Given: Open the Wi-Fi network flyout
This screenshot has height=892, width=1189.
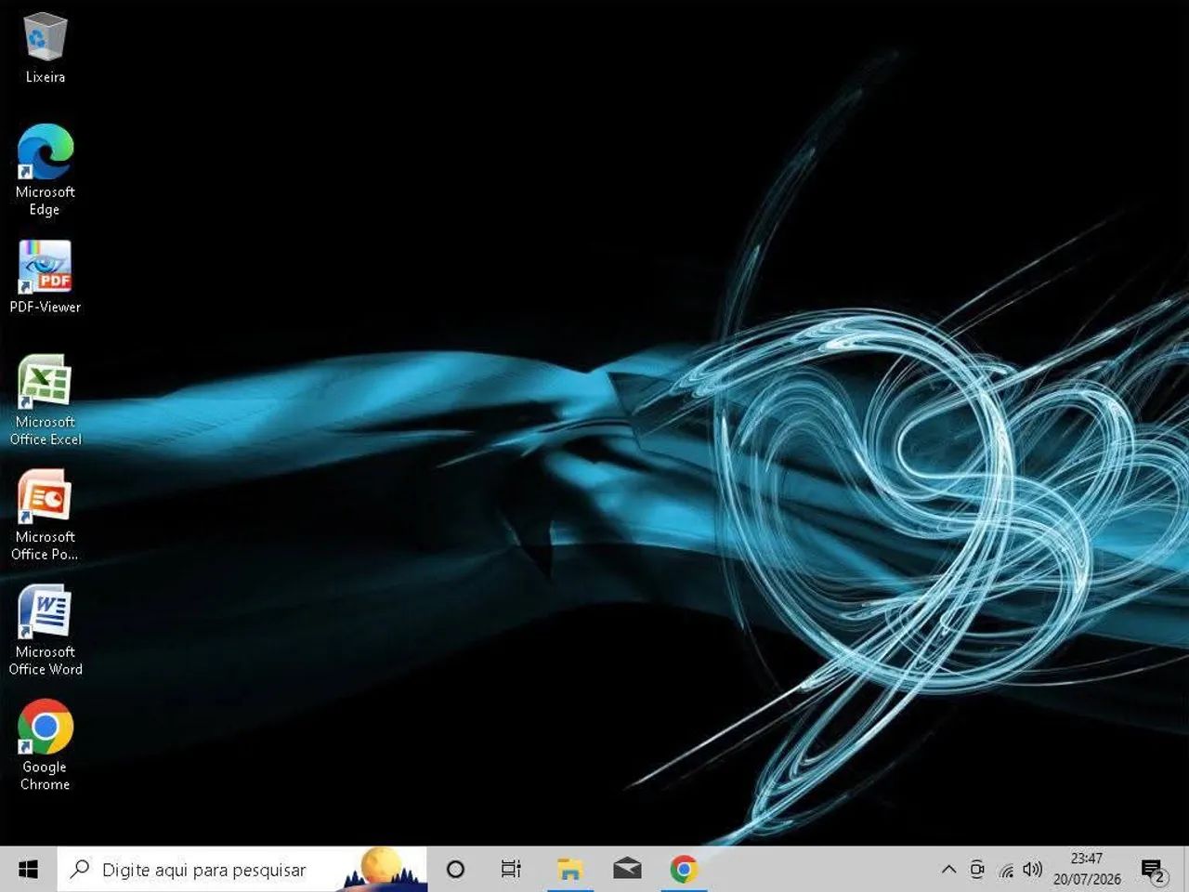Looking at the screenshot, I should (1006, 870).
